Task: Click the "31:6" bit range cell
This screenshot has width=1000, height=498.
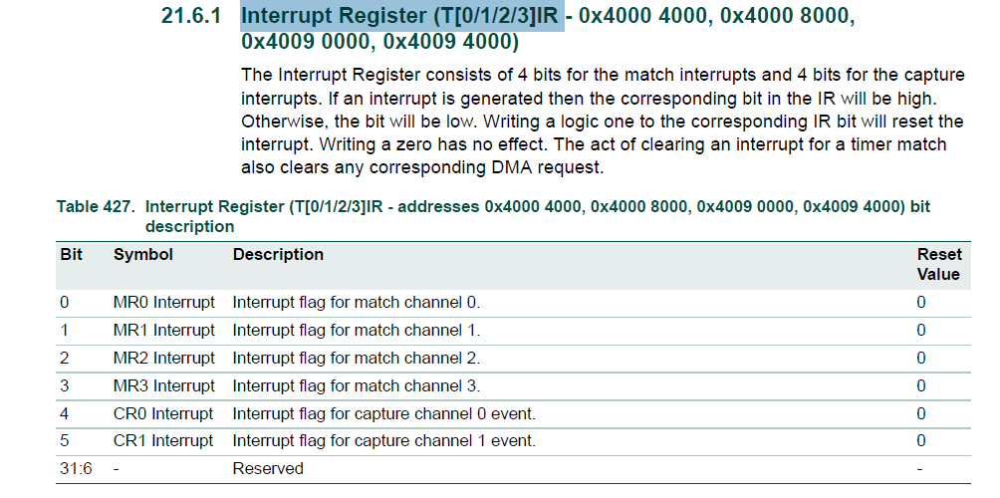Action: (x=76, y=468)
